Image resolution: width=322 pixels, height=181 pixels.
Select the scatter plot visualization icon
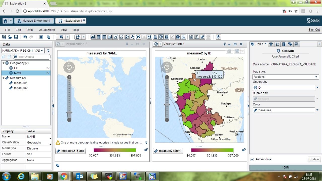coord(121,37)
